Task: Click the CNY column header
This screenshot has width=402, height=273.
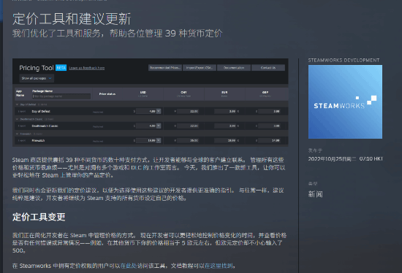Action: coord(183,94)
